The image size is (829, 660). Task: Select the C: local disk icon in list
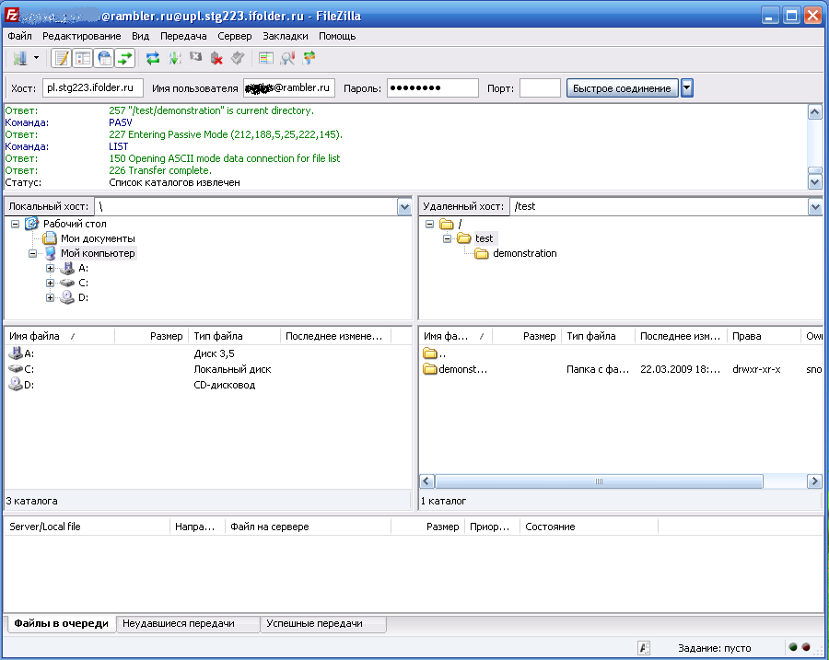(16, 369)
